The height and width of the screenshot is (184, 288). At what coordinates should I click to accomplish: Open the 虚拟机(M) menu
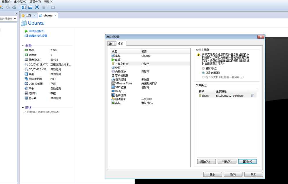click(20, 2)
